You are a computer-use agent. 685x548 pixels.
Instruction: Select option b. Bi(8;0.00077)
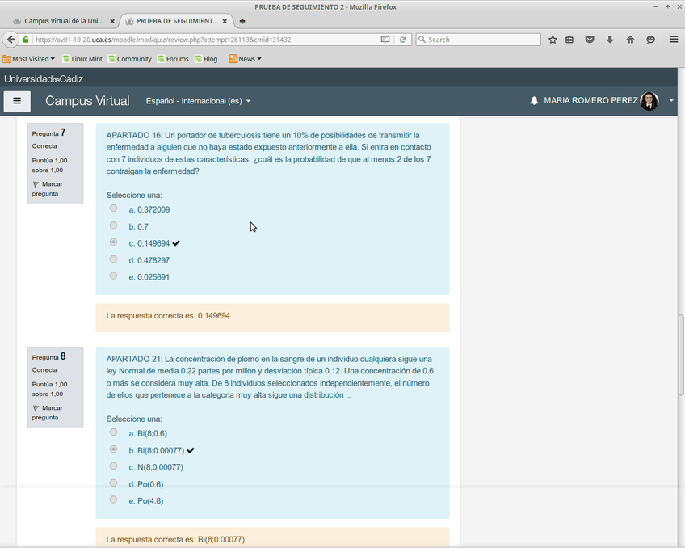coord(114,449)
